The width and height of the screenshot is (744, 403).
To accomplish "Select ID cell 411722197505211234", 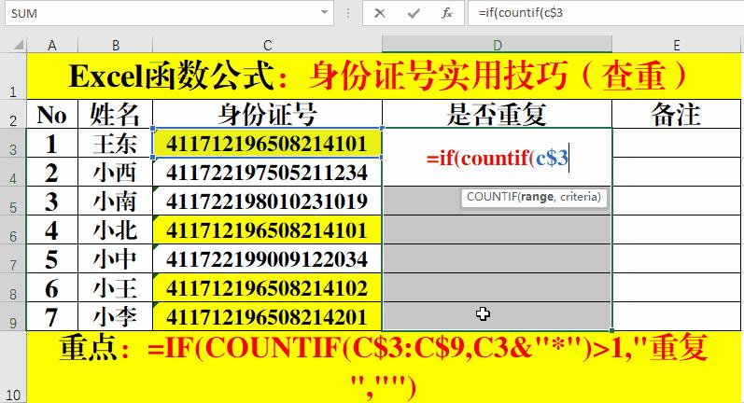I will click(x=267, y=172).
